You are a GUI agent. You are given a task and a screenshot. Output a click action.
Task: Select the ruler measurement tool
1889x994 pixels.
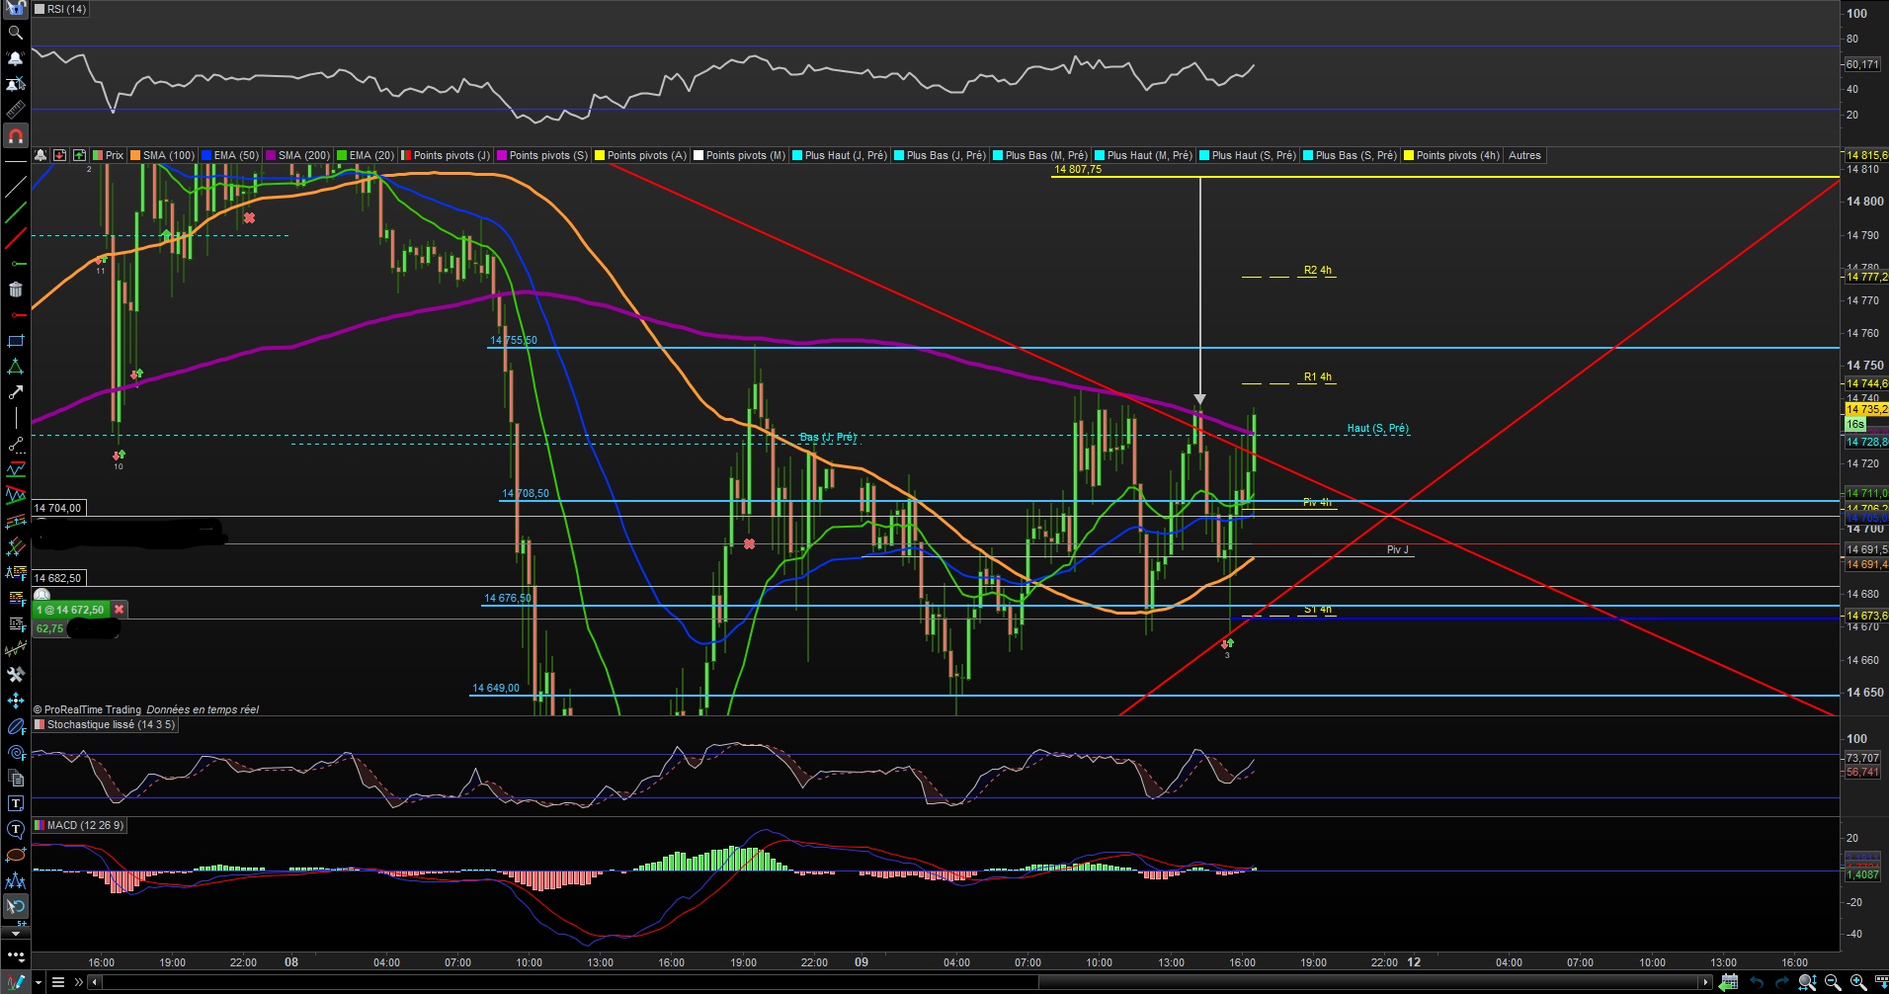tap(15, 110)
